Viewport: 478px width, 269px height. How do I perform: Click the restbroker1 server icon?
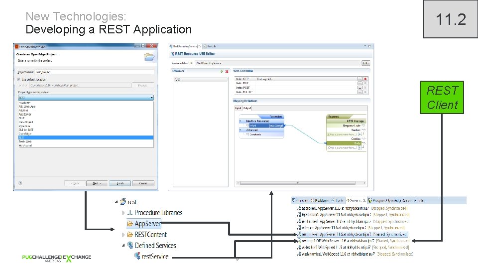tap(299, 234)
